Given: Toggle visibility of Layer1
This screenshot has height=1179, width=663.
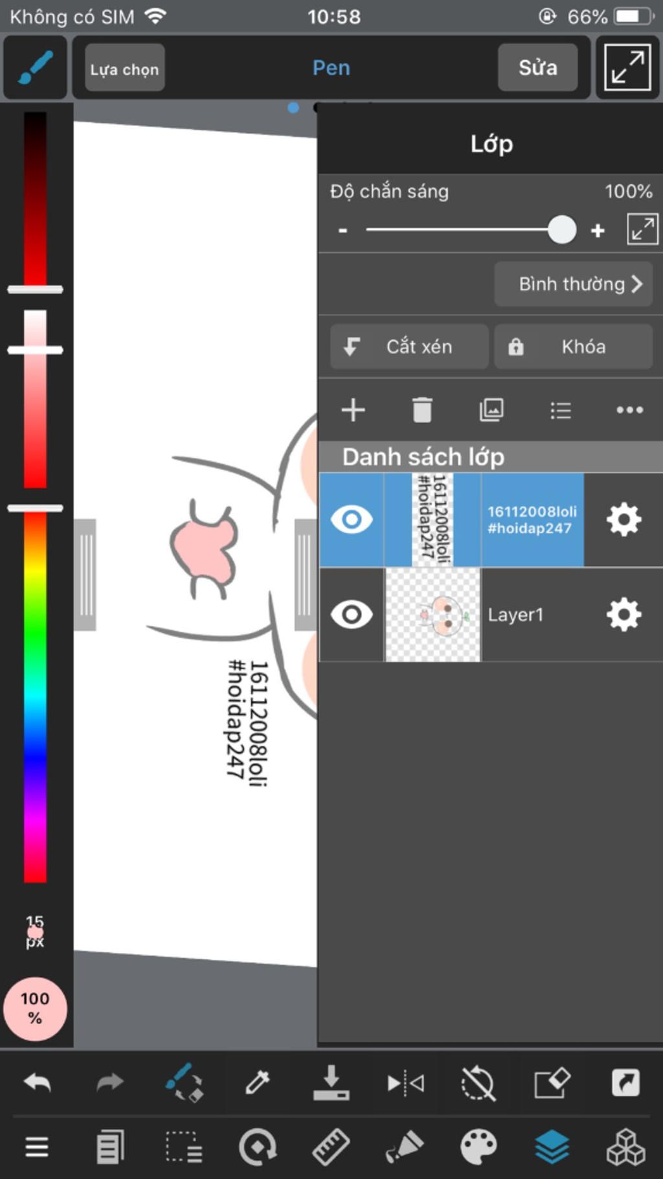Looking at the screenshot, I should click(x=352, y=614).
